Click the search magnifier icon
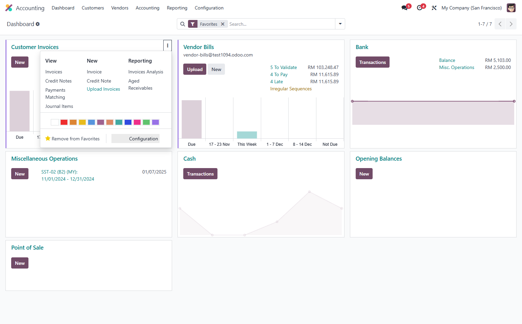 click(x=183, y=24)
